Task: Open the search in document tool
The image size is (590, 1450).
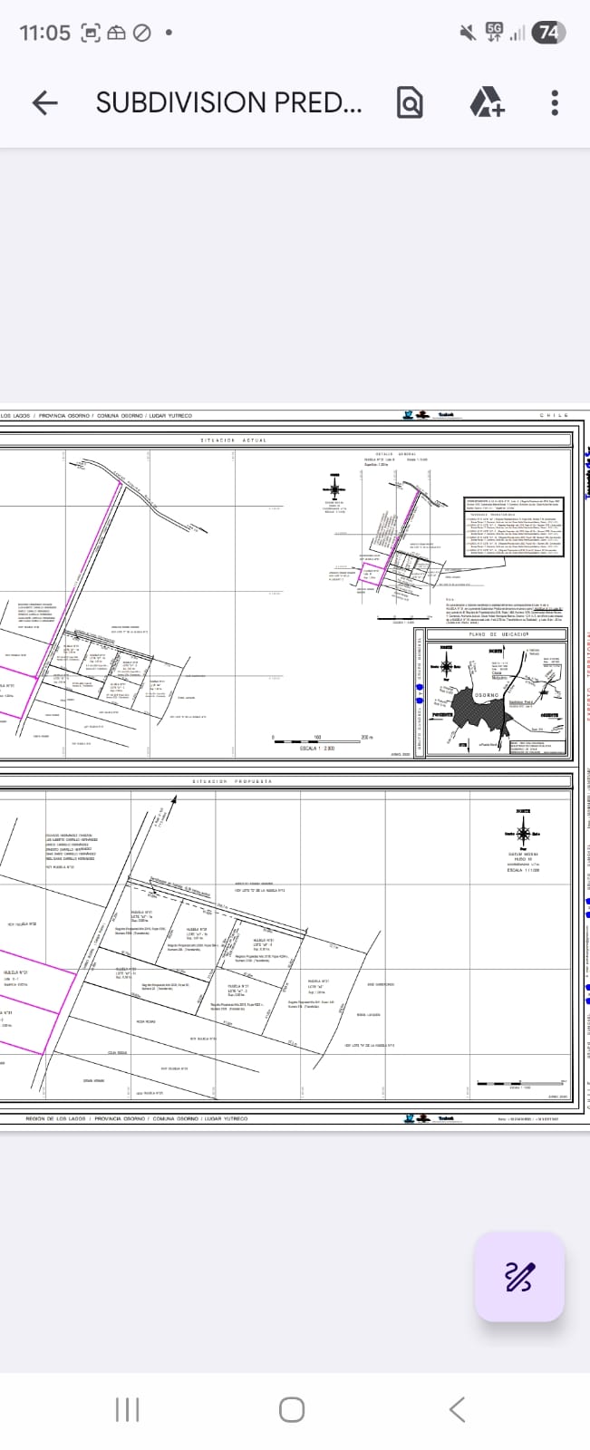Action: pyautogui.click(x=410, y=103)
